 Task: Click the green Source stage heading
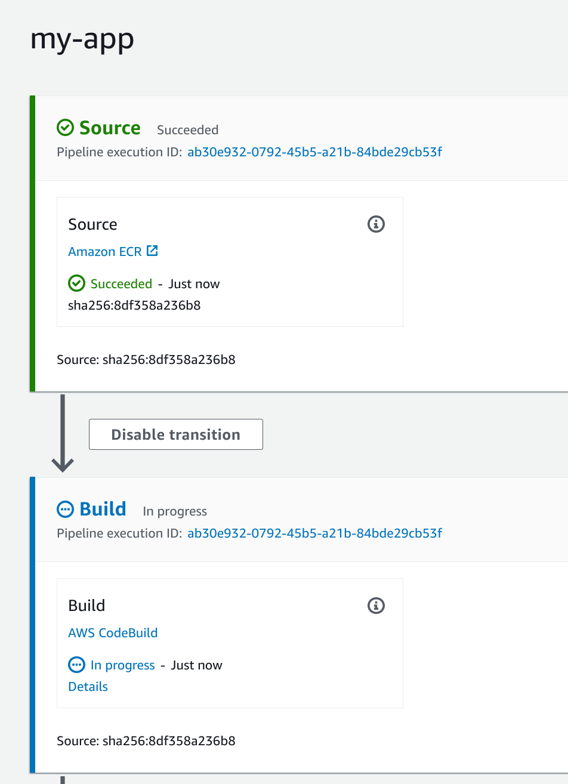(x=110, y=128)
